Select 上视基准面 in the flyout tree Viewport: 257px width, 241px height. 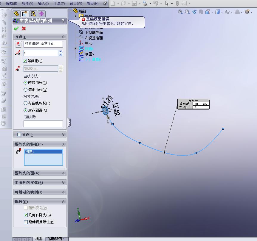coord(94,32)
